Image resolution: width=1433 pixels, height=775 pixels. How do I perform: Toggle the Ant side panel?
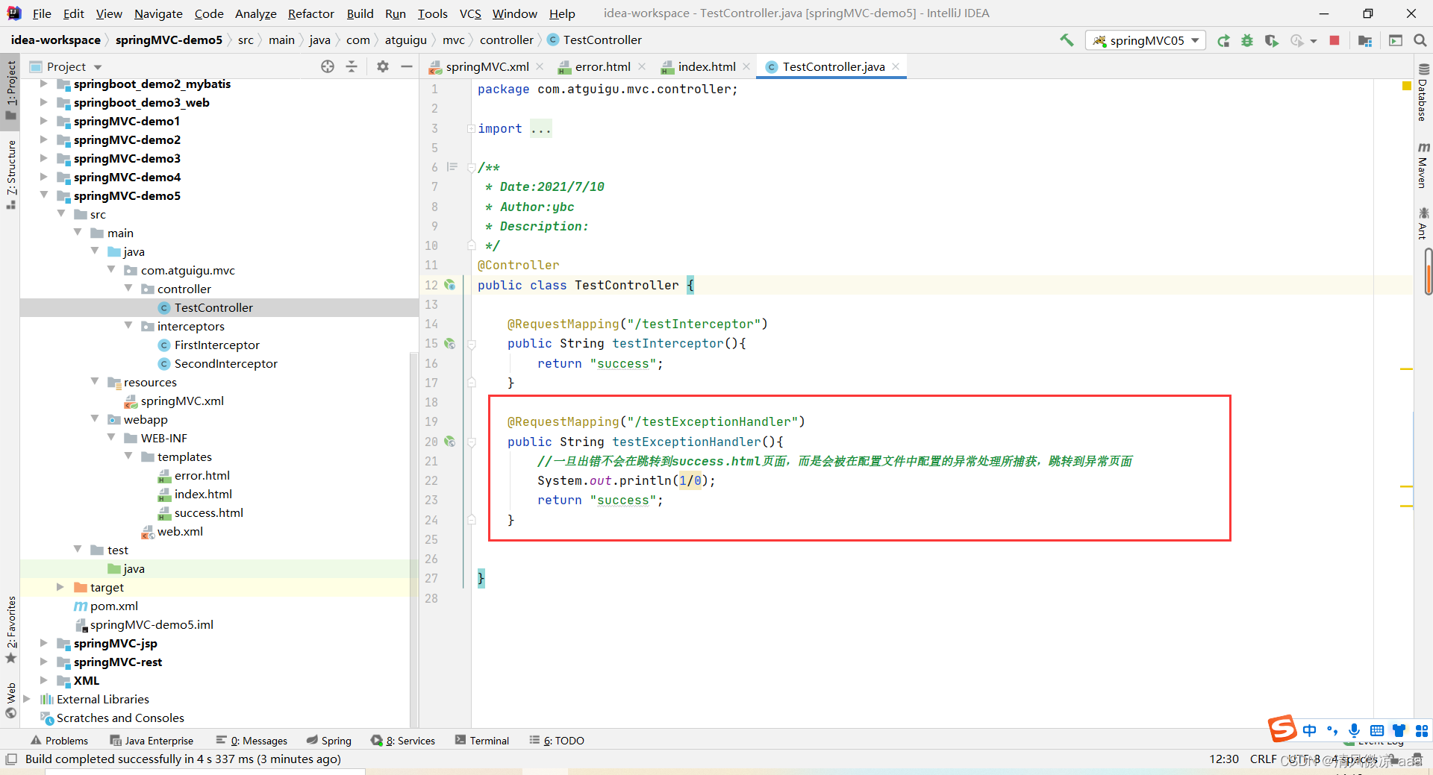[x=1423, y=224]
